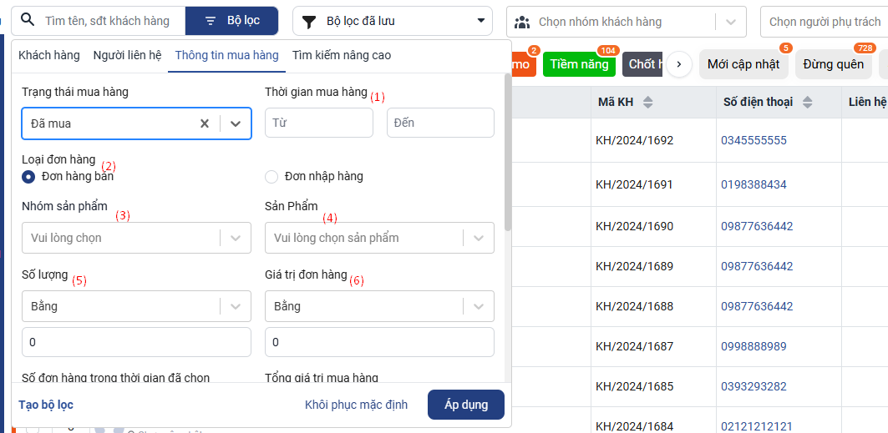Click the 'Khôi phục mặc định' link
888x433 pixels.
click(356, 405)
